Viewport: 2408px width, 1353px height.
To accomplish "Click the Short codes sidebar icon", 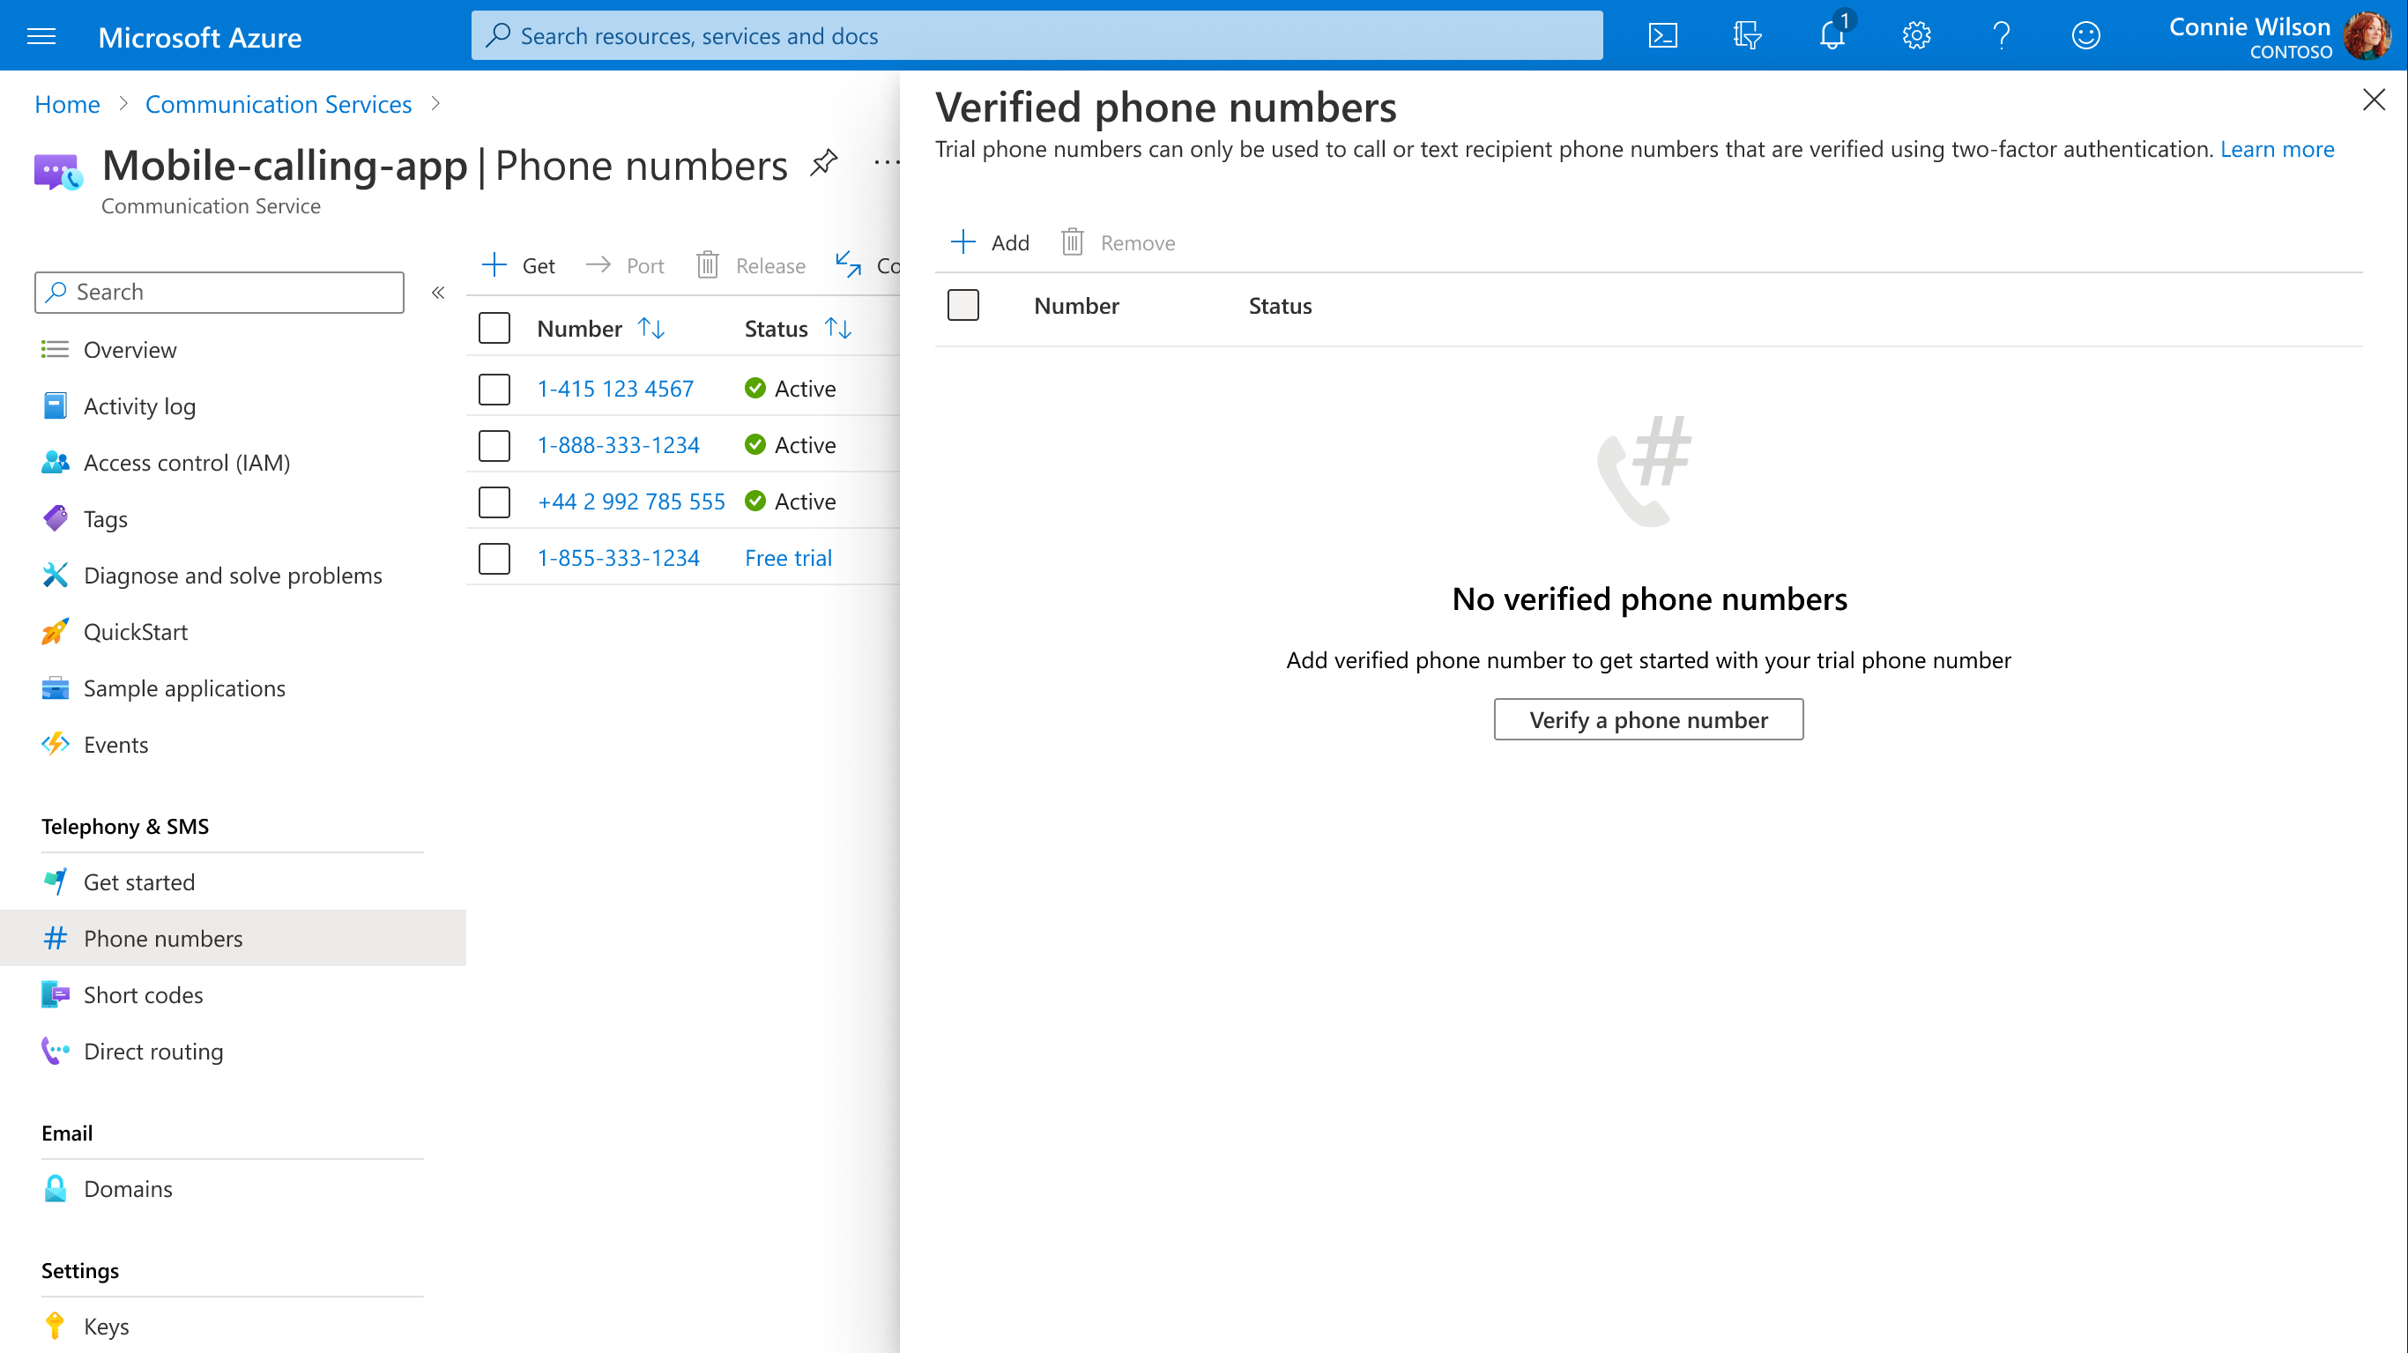I will pyautogui.click(x=53, y=994).
